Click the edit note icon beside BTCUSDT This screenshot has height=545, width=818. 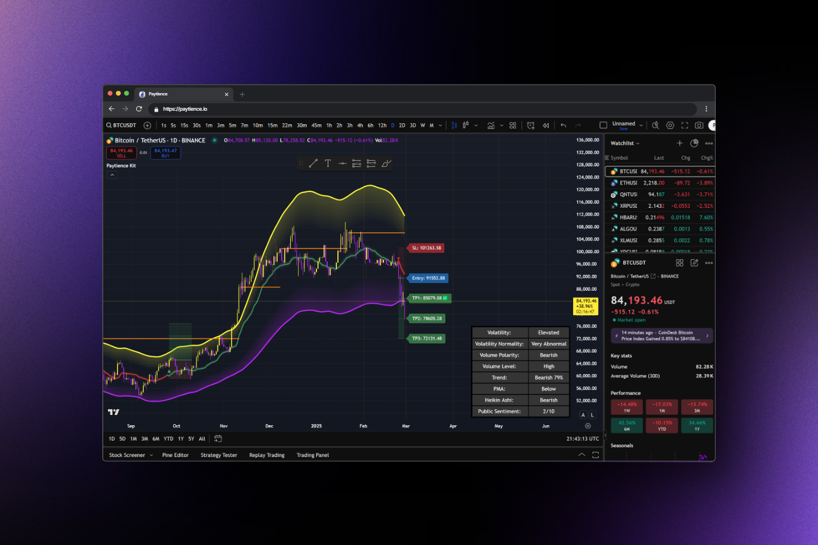(694, 263)
